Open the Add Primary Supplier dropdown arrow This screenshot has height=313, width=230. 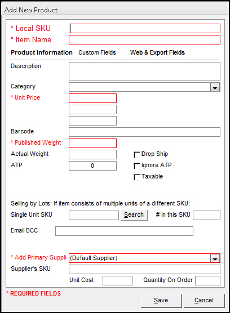pos(215,258)
